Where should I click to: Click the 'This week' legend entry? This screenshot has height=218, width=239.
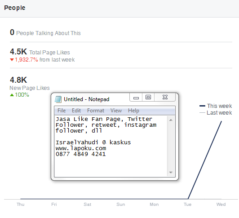216,106
